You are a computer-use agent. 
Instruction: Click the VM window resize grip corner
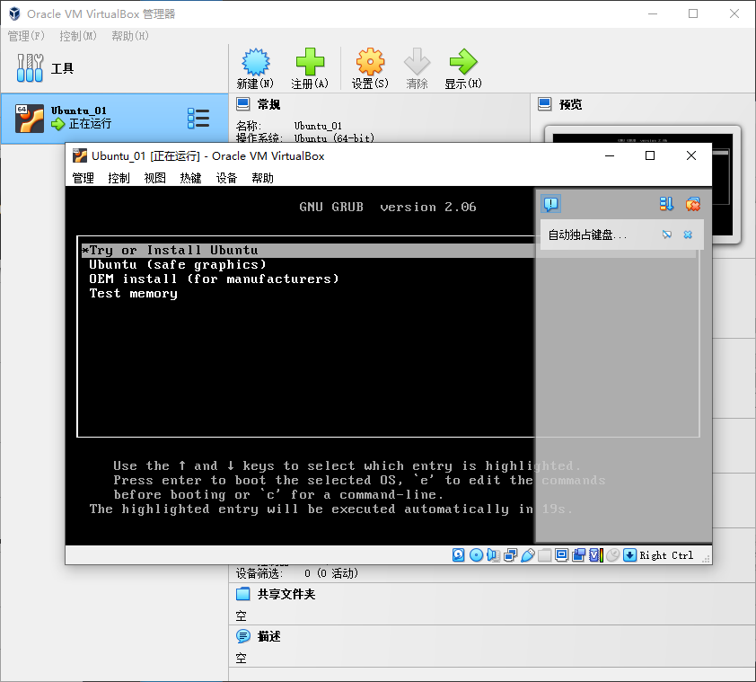pyautogui.click(x=706, y=559)
